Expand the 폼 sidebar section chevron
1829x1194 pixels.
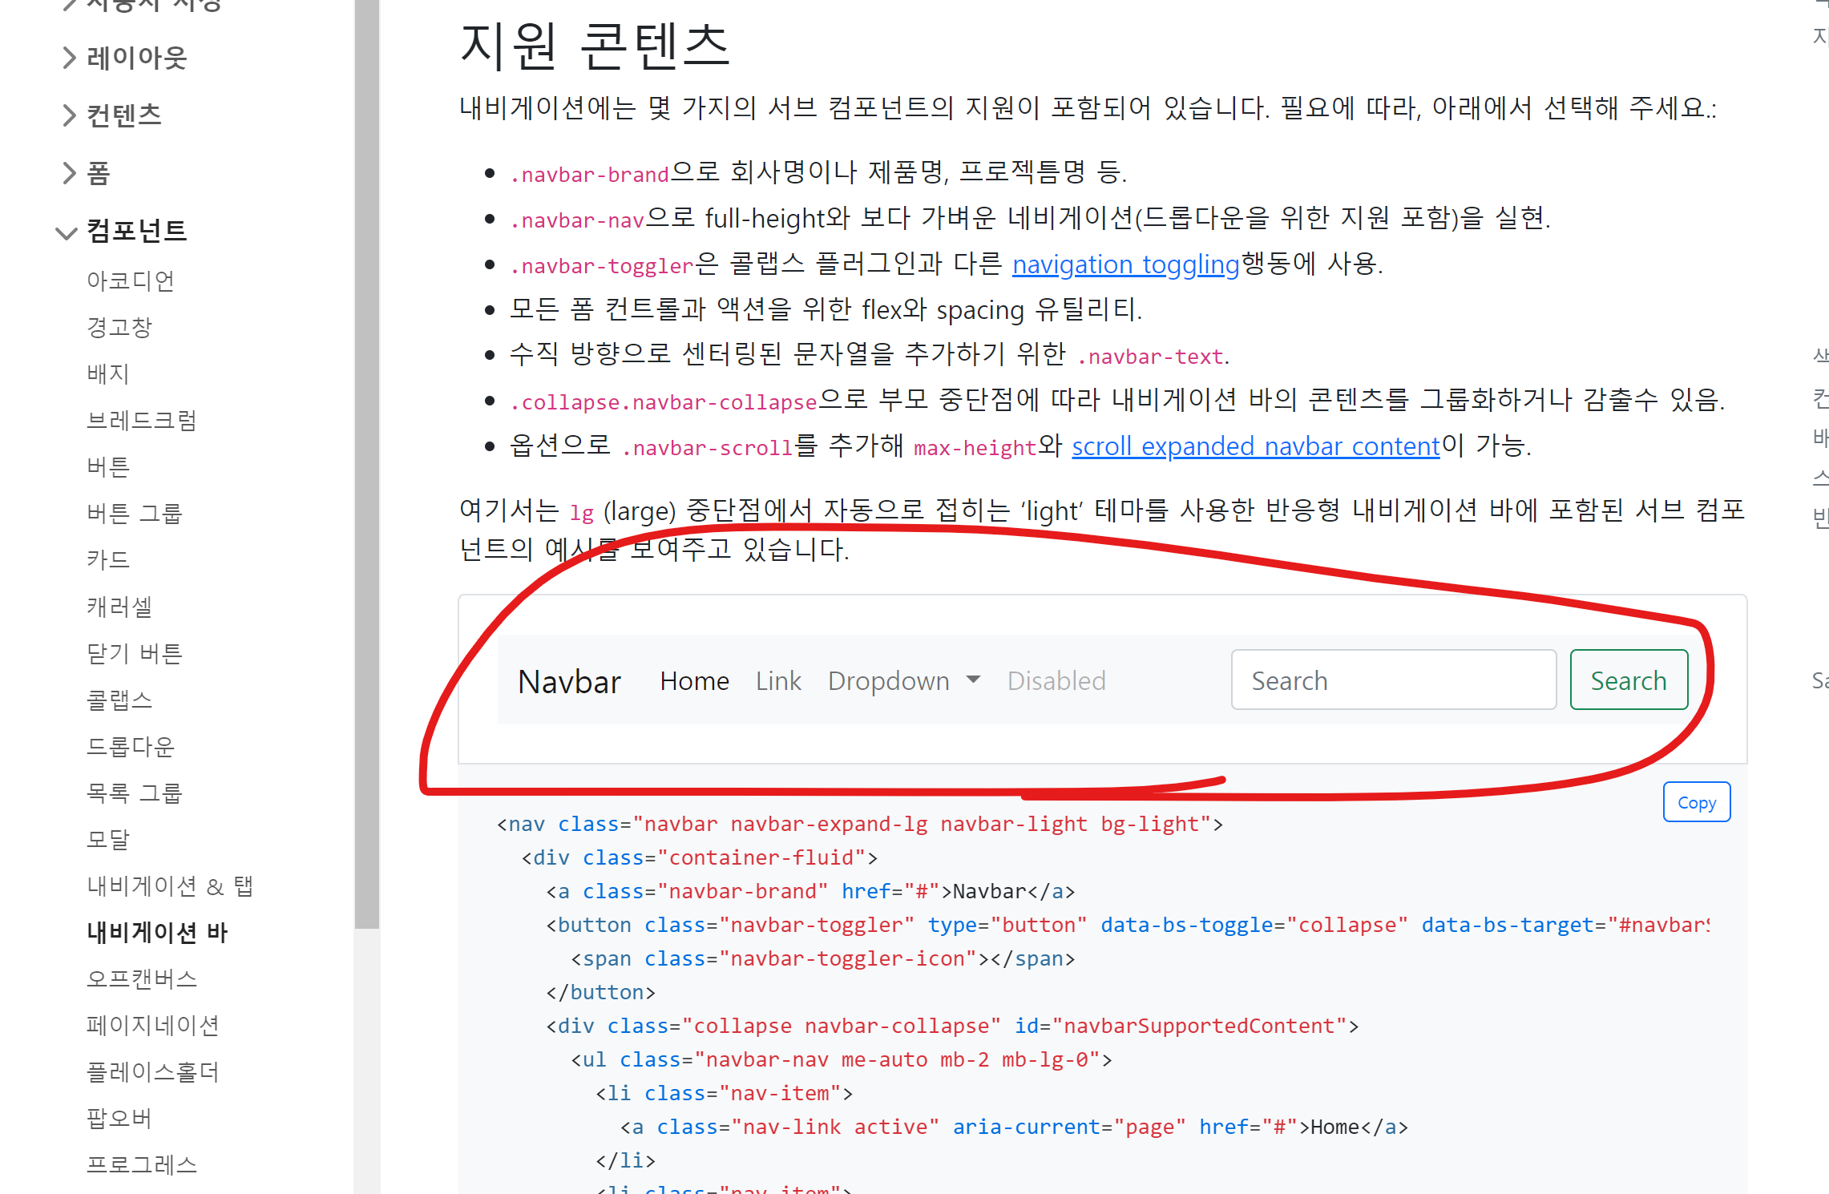[70, 173]
